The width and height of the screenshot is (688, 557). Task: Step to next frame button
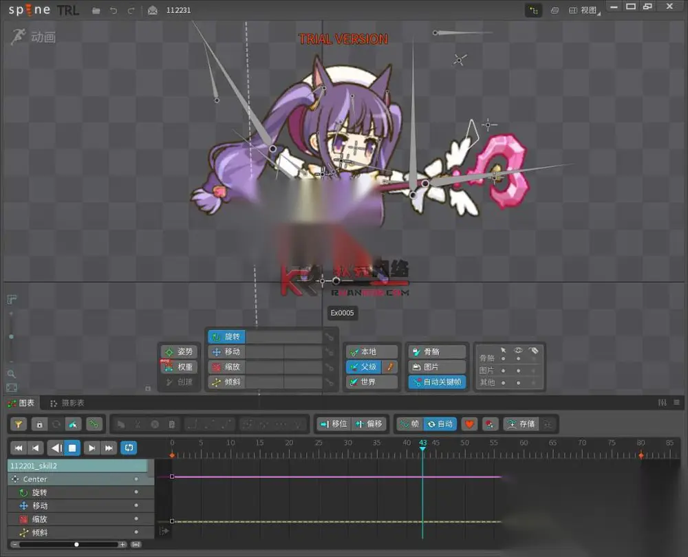point(92,448)
